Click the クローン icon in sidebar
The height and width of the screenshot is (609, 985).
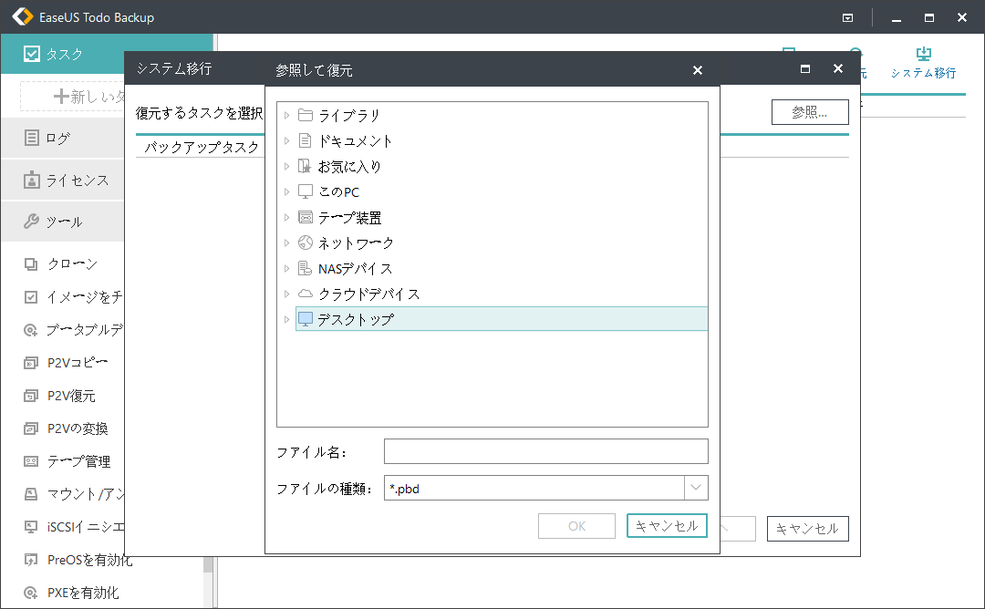[x=31, y=264]
